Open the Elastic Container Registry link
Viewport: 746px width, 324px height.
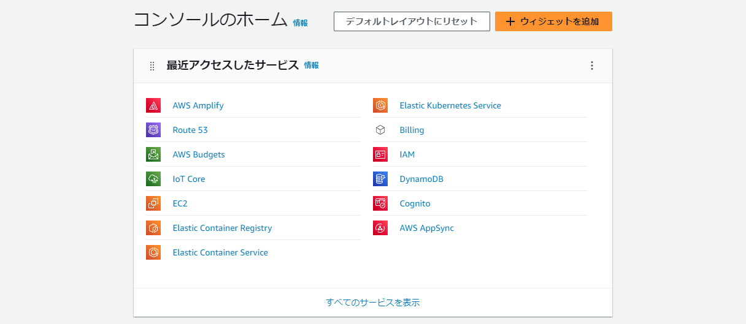tap(222, 228)
